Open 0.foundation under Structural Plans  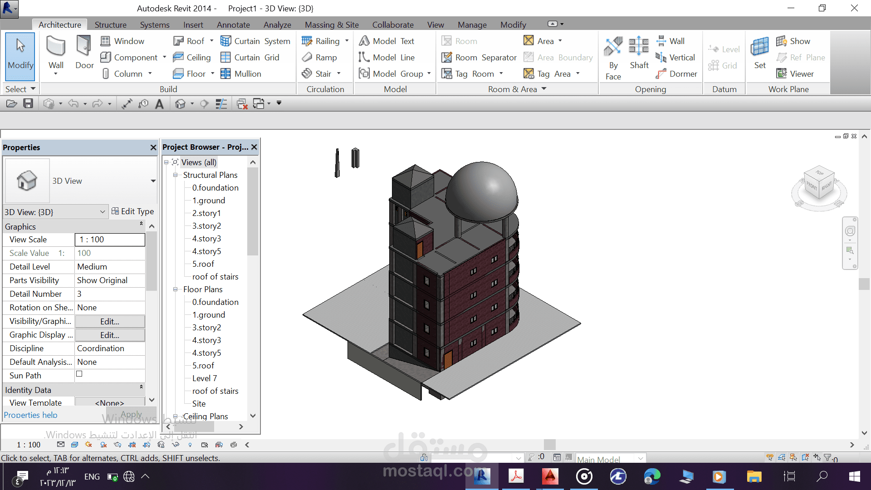(215, 187)
